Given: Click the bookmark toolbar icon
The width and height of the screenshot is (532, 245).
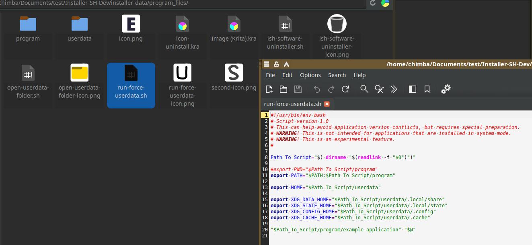Looking at the screenshot, I should [x=427, y=89].
